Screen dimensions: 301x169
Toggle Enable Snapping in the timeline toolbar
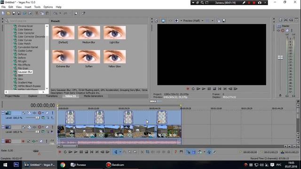[188, 152]
